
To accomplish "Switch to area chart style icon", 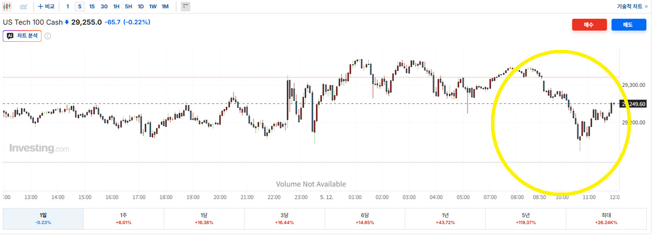I will click(x=24, y=7).
